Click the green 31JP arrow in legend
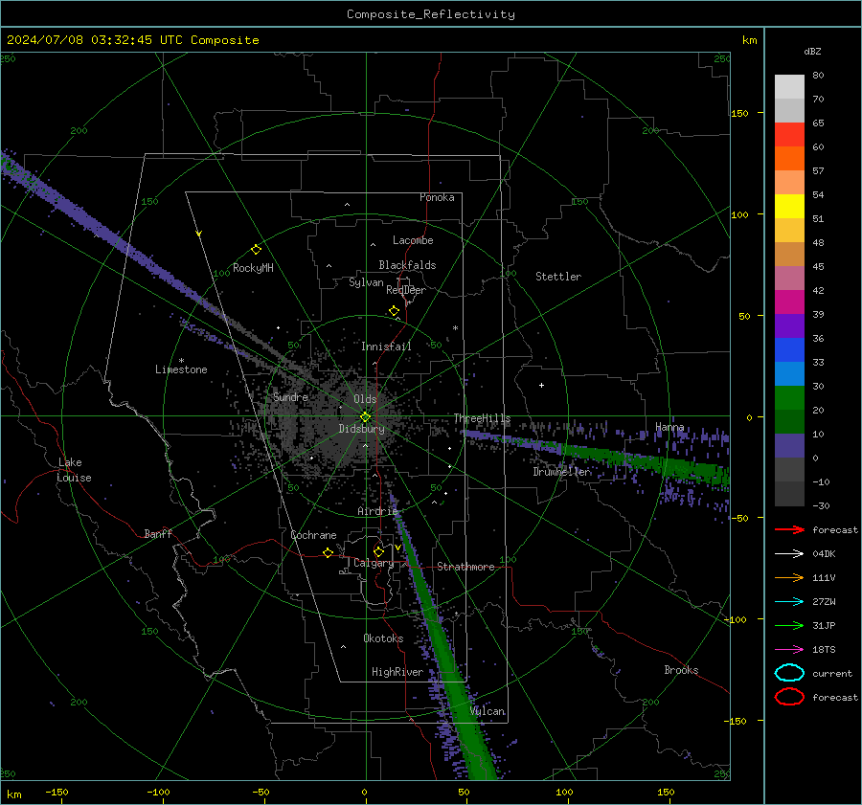 789,625
